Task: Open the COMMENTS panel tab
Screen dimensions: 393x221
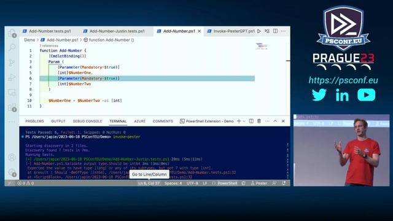Action: 163,121
